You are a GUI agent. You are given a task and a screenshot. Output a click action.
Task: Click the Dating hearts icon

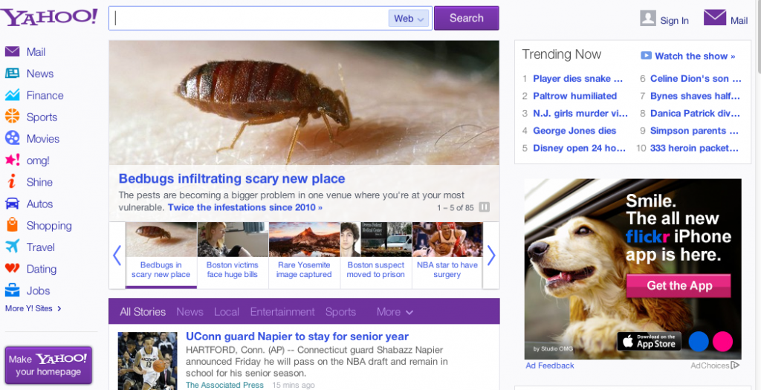13,269
